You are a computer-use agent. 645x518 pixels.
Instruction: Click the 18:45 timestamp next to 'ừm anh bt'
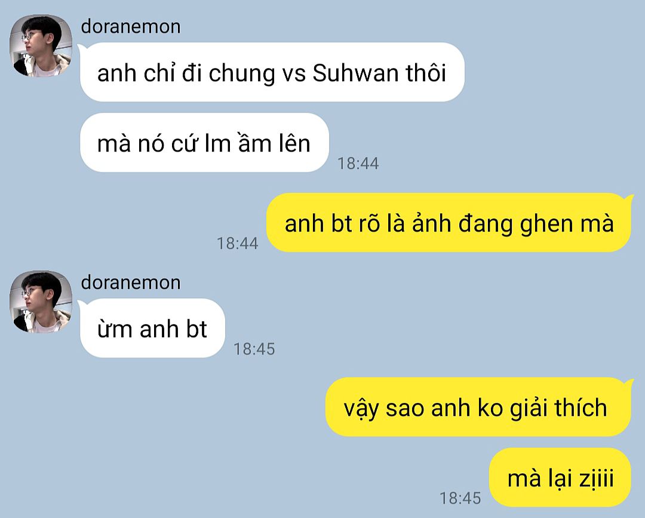point(254,349)
